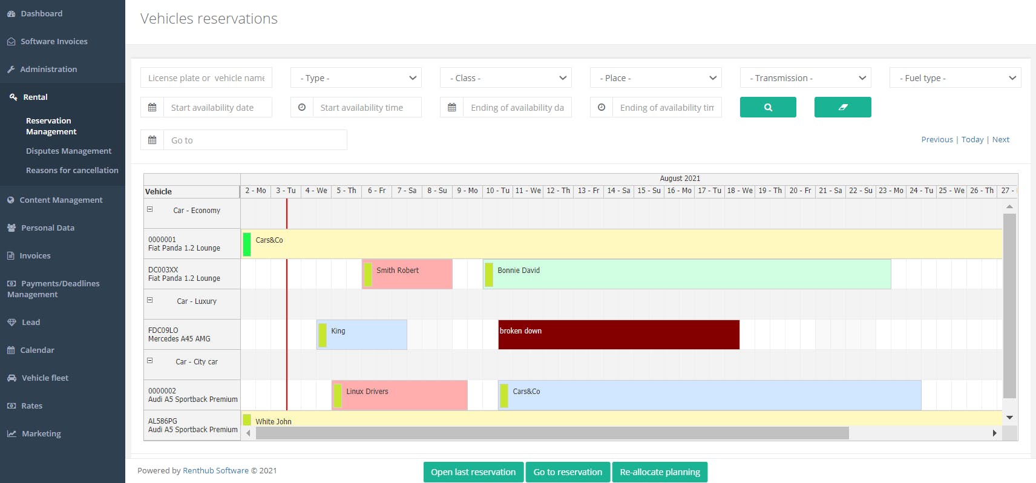Click the Content Management globe icon
The width and height of the screenshot is (1036, 483).
point(11,200)
